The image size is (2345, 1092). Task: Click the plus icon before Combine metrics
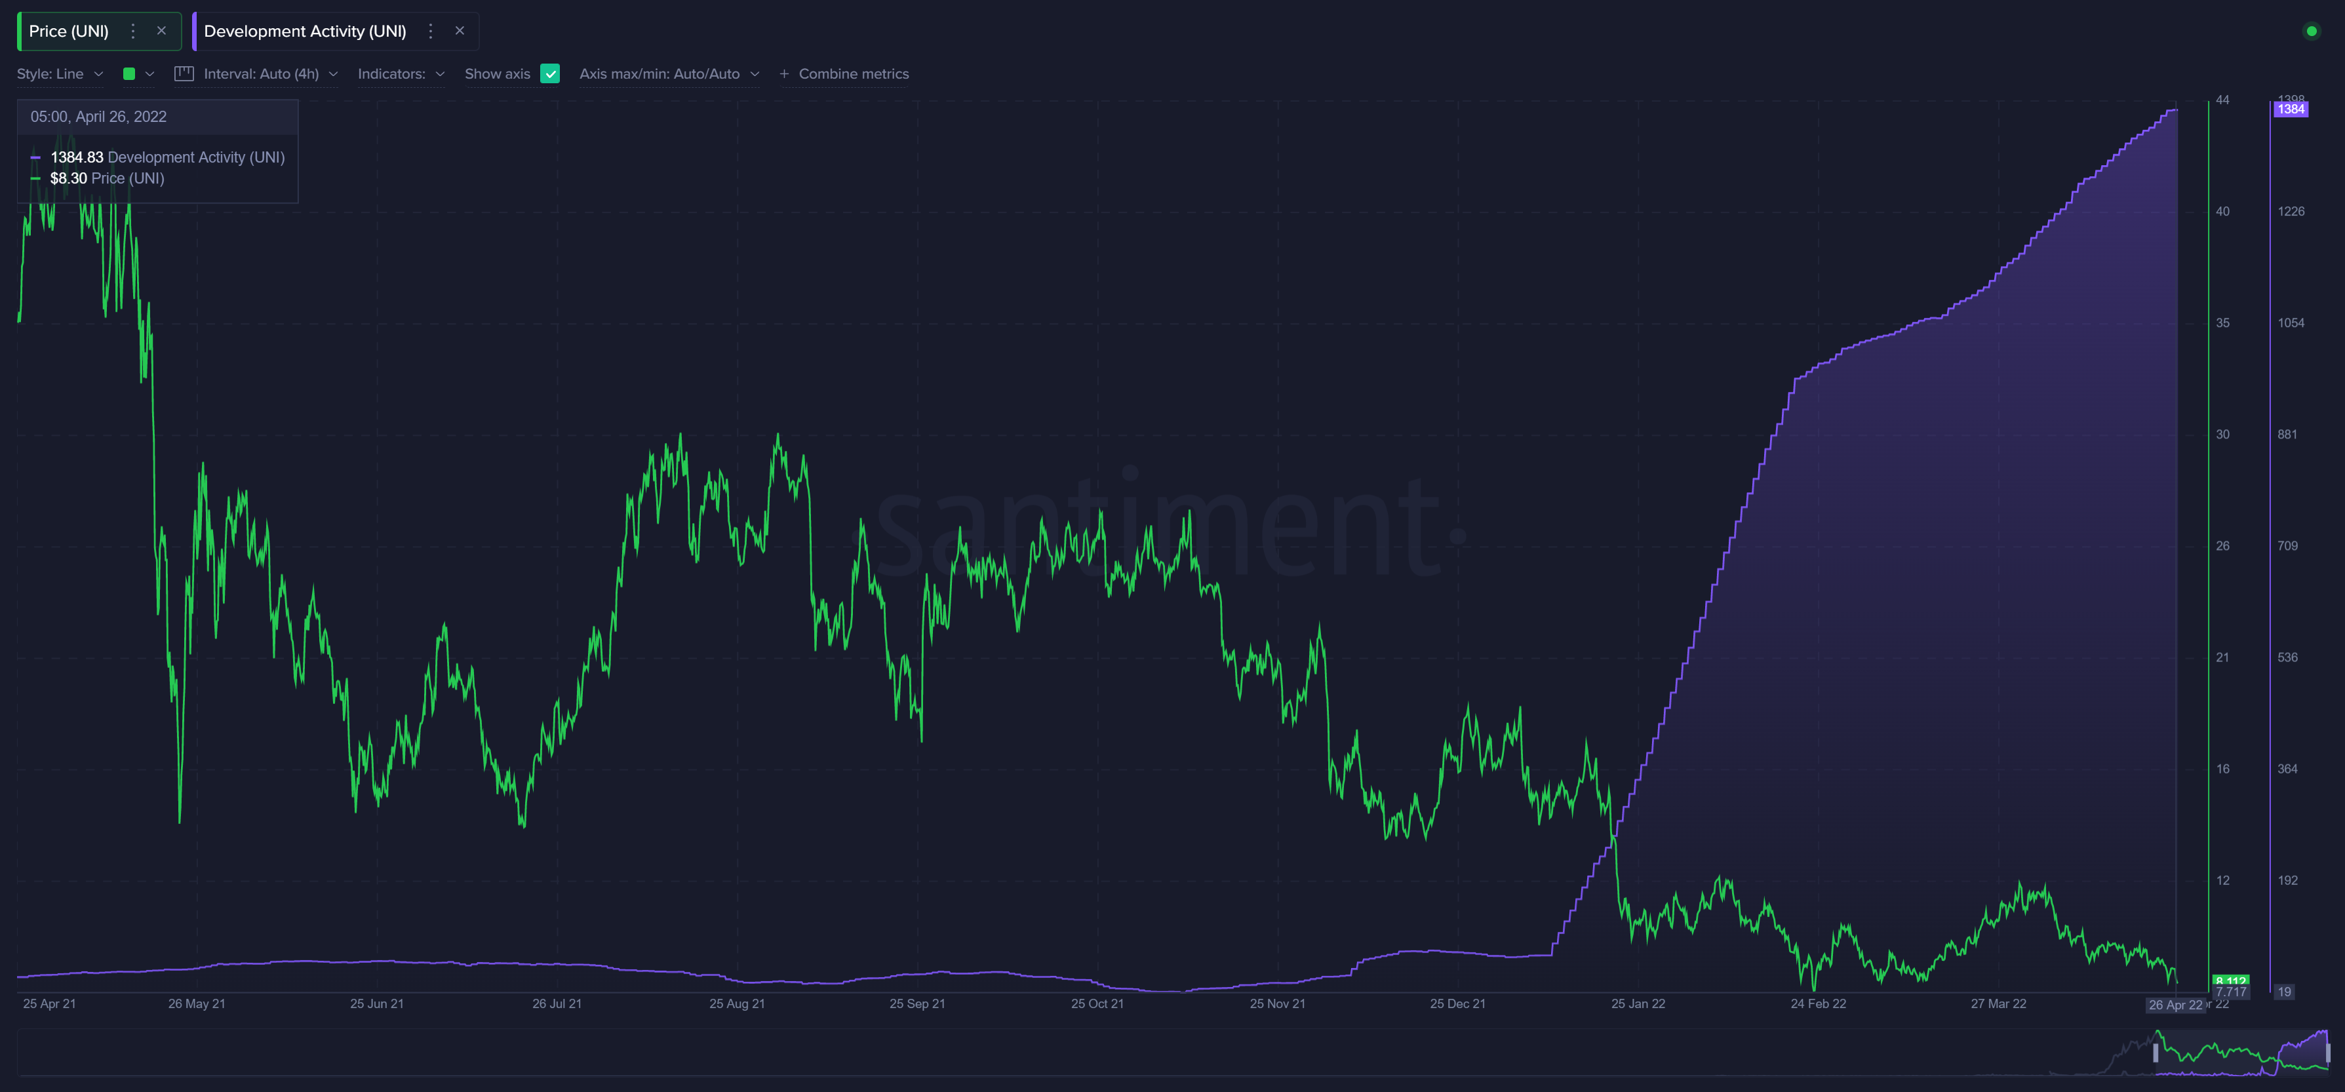pyautogui.click(x=784, y=73)
